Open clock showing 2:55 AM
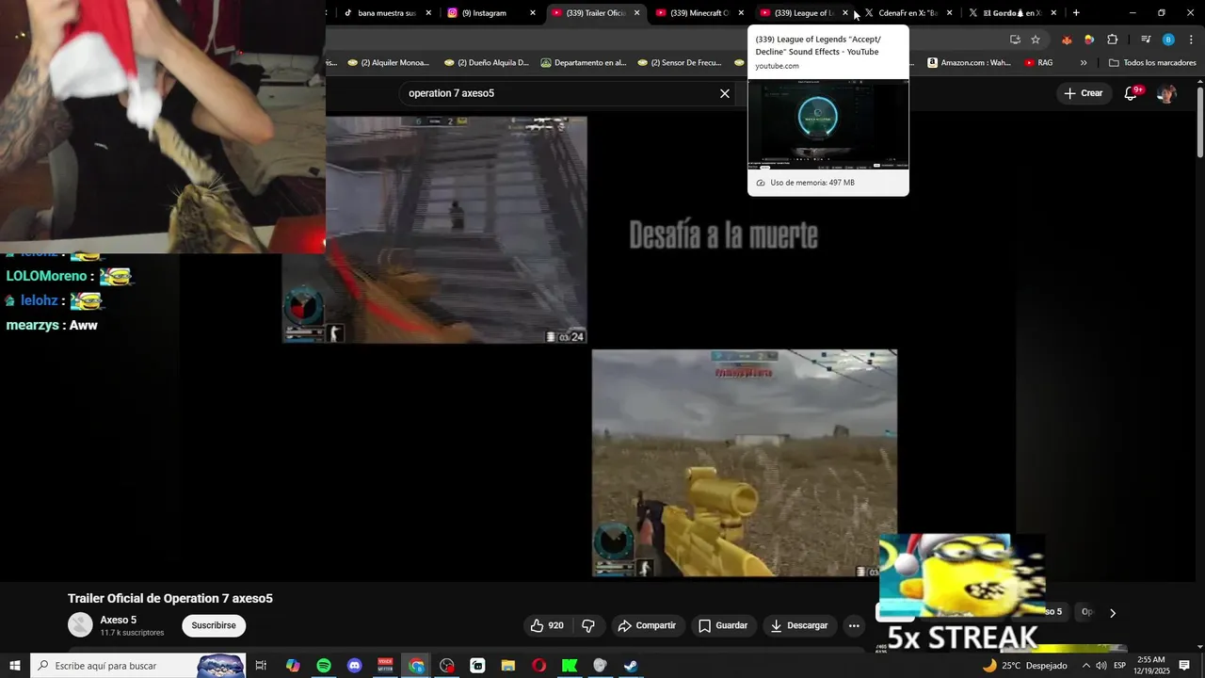 1150,666
